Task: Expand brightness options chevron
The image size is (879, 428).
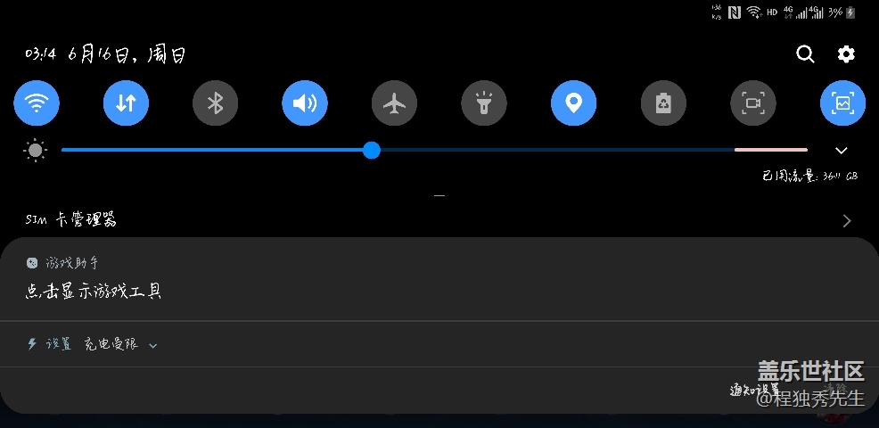Action: (841, 151)
